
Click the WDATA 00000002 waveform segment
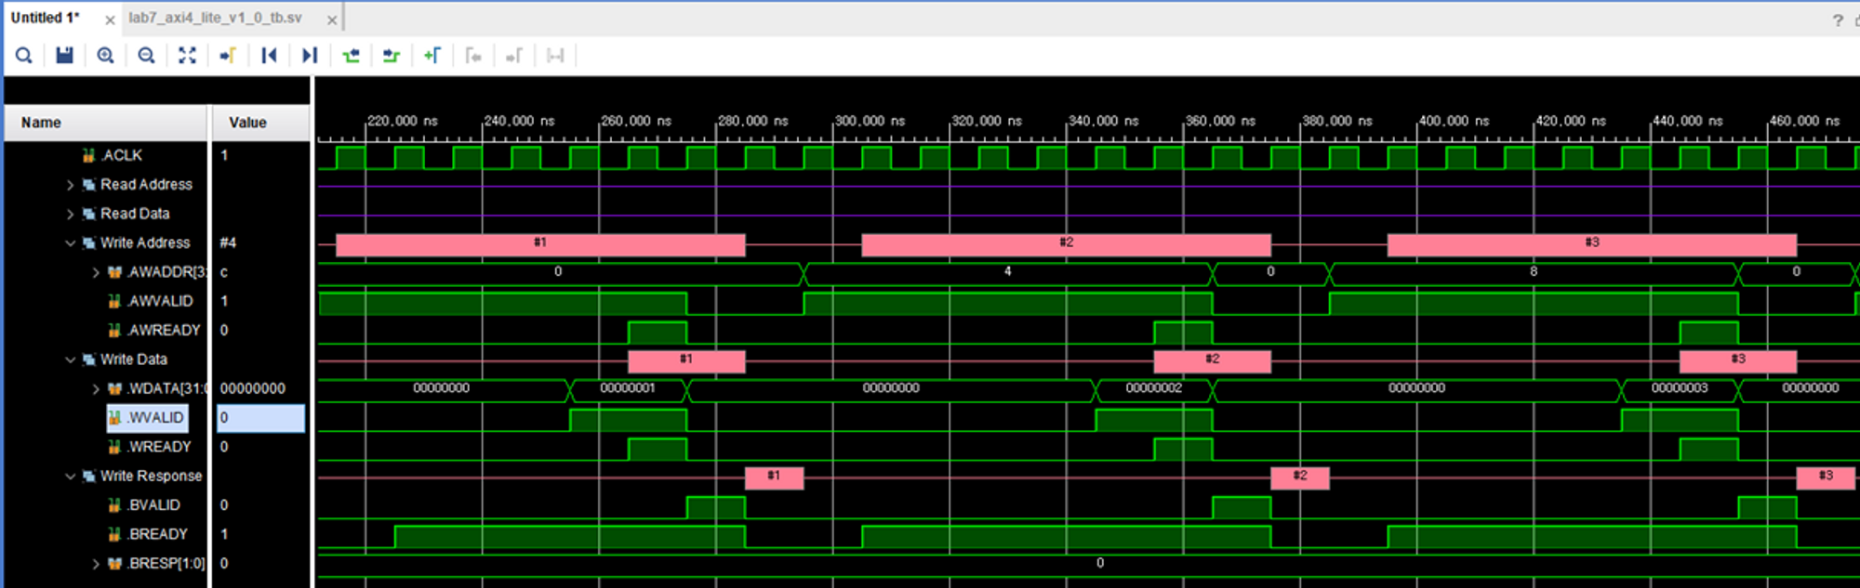tap(1154, 390)
